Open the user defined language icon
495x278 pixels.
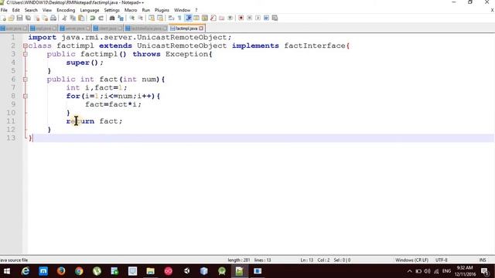(x=196, y=18)
